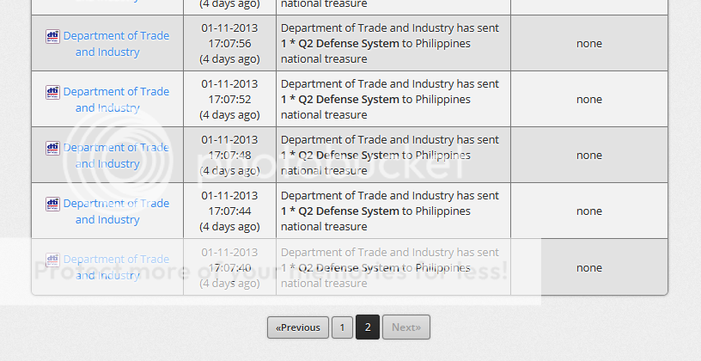Click the DTI icon in the 17:07:40 row
The image size is (701, 361).
point(52,260)
